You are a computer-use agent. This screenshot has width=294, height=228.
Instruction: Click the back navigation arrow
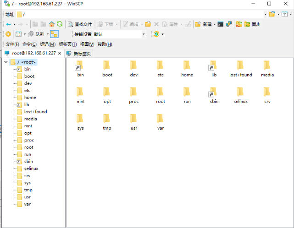(8, 24)
